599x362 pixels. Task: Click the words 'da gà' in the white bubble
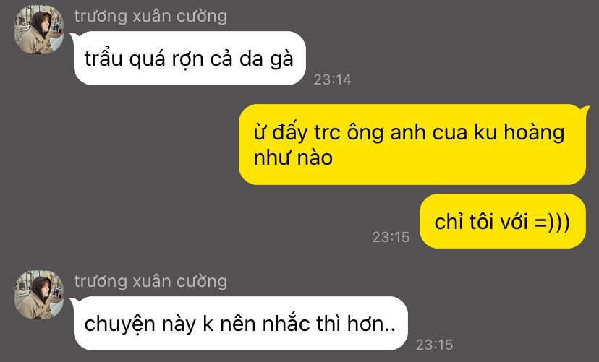[x=266, y=59]
